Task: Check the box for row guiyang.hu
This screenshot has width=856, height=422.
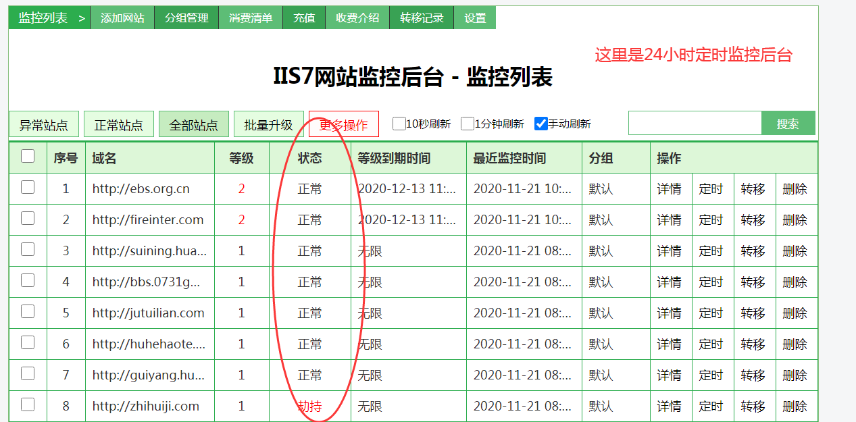Action: pos(28,373)
